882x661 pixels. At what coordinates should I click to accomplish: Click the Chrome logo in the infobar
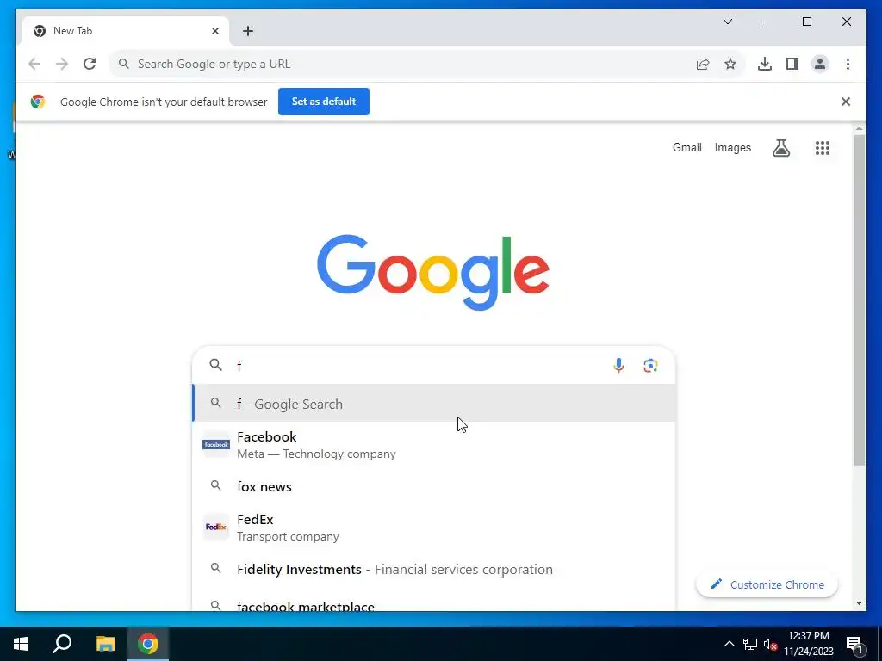point(38,102)
